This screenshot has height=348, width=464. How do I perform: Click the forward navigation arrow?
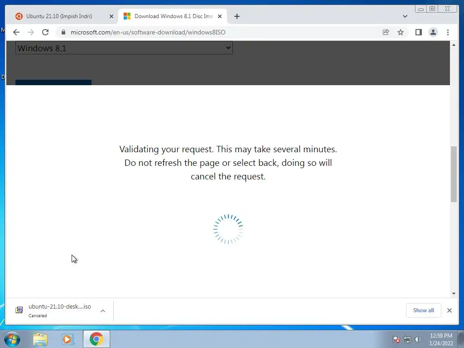pos(31,32)
